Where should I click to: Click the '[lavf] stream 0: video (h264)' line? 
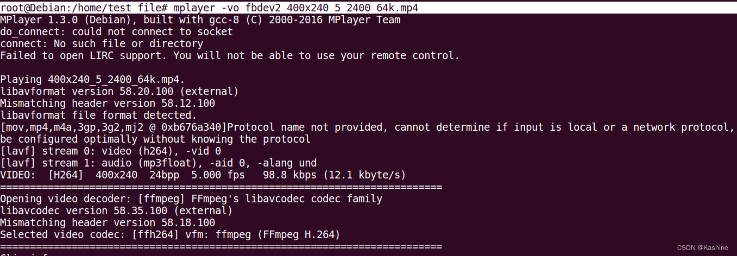tap(111, 151)
